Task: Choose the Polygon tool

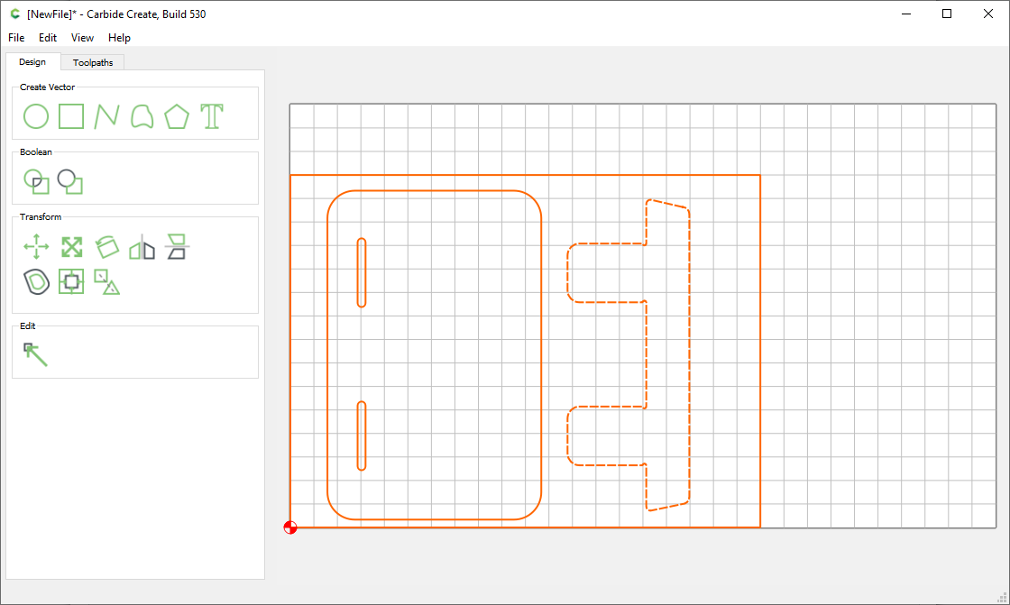Action: point(177,116)
